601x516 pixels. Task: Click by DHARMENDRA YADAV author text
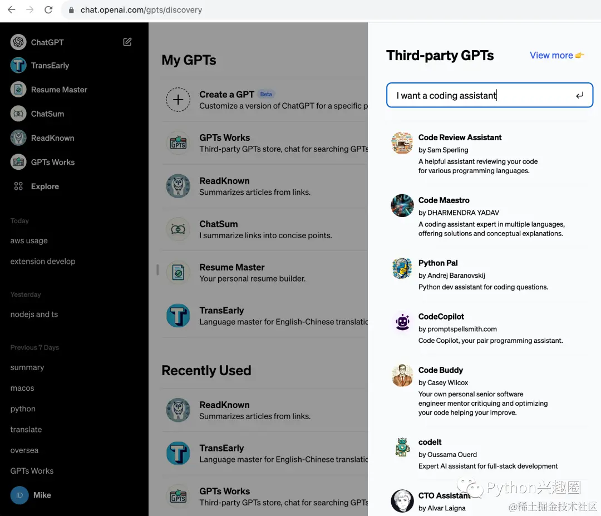pyautogui.click(x=459, y=213)
